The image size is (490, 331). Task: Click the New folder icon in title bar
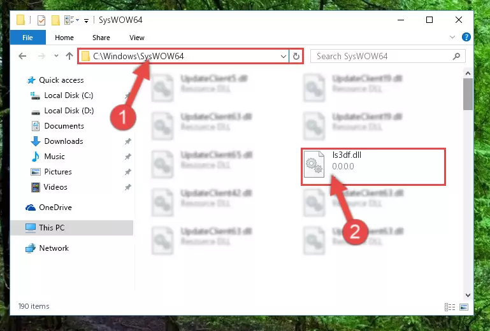coord(55,20)
